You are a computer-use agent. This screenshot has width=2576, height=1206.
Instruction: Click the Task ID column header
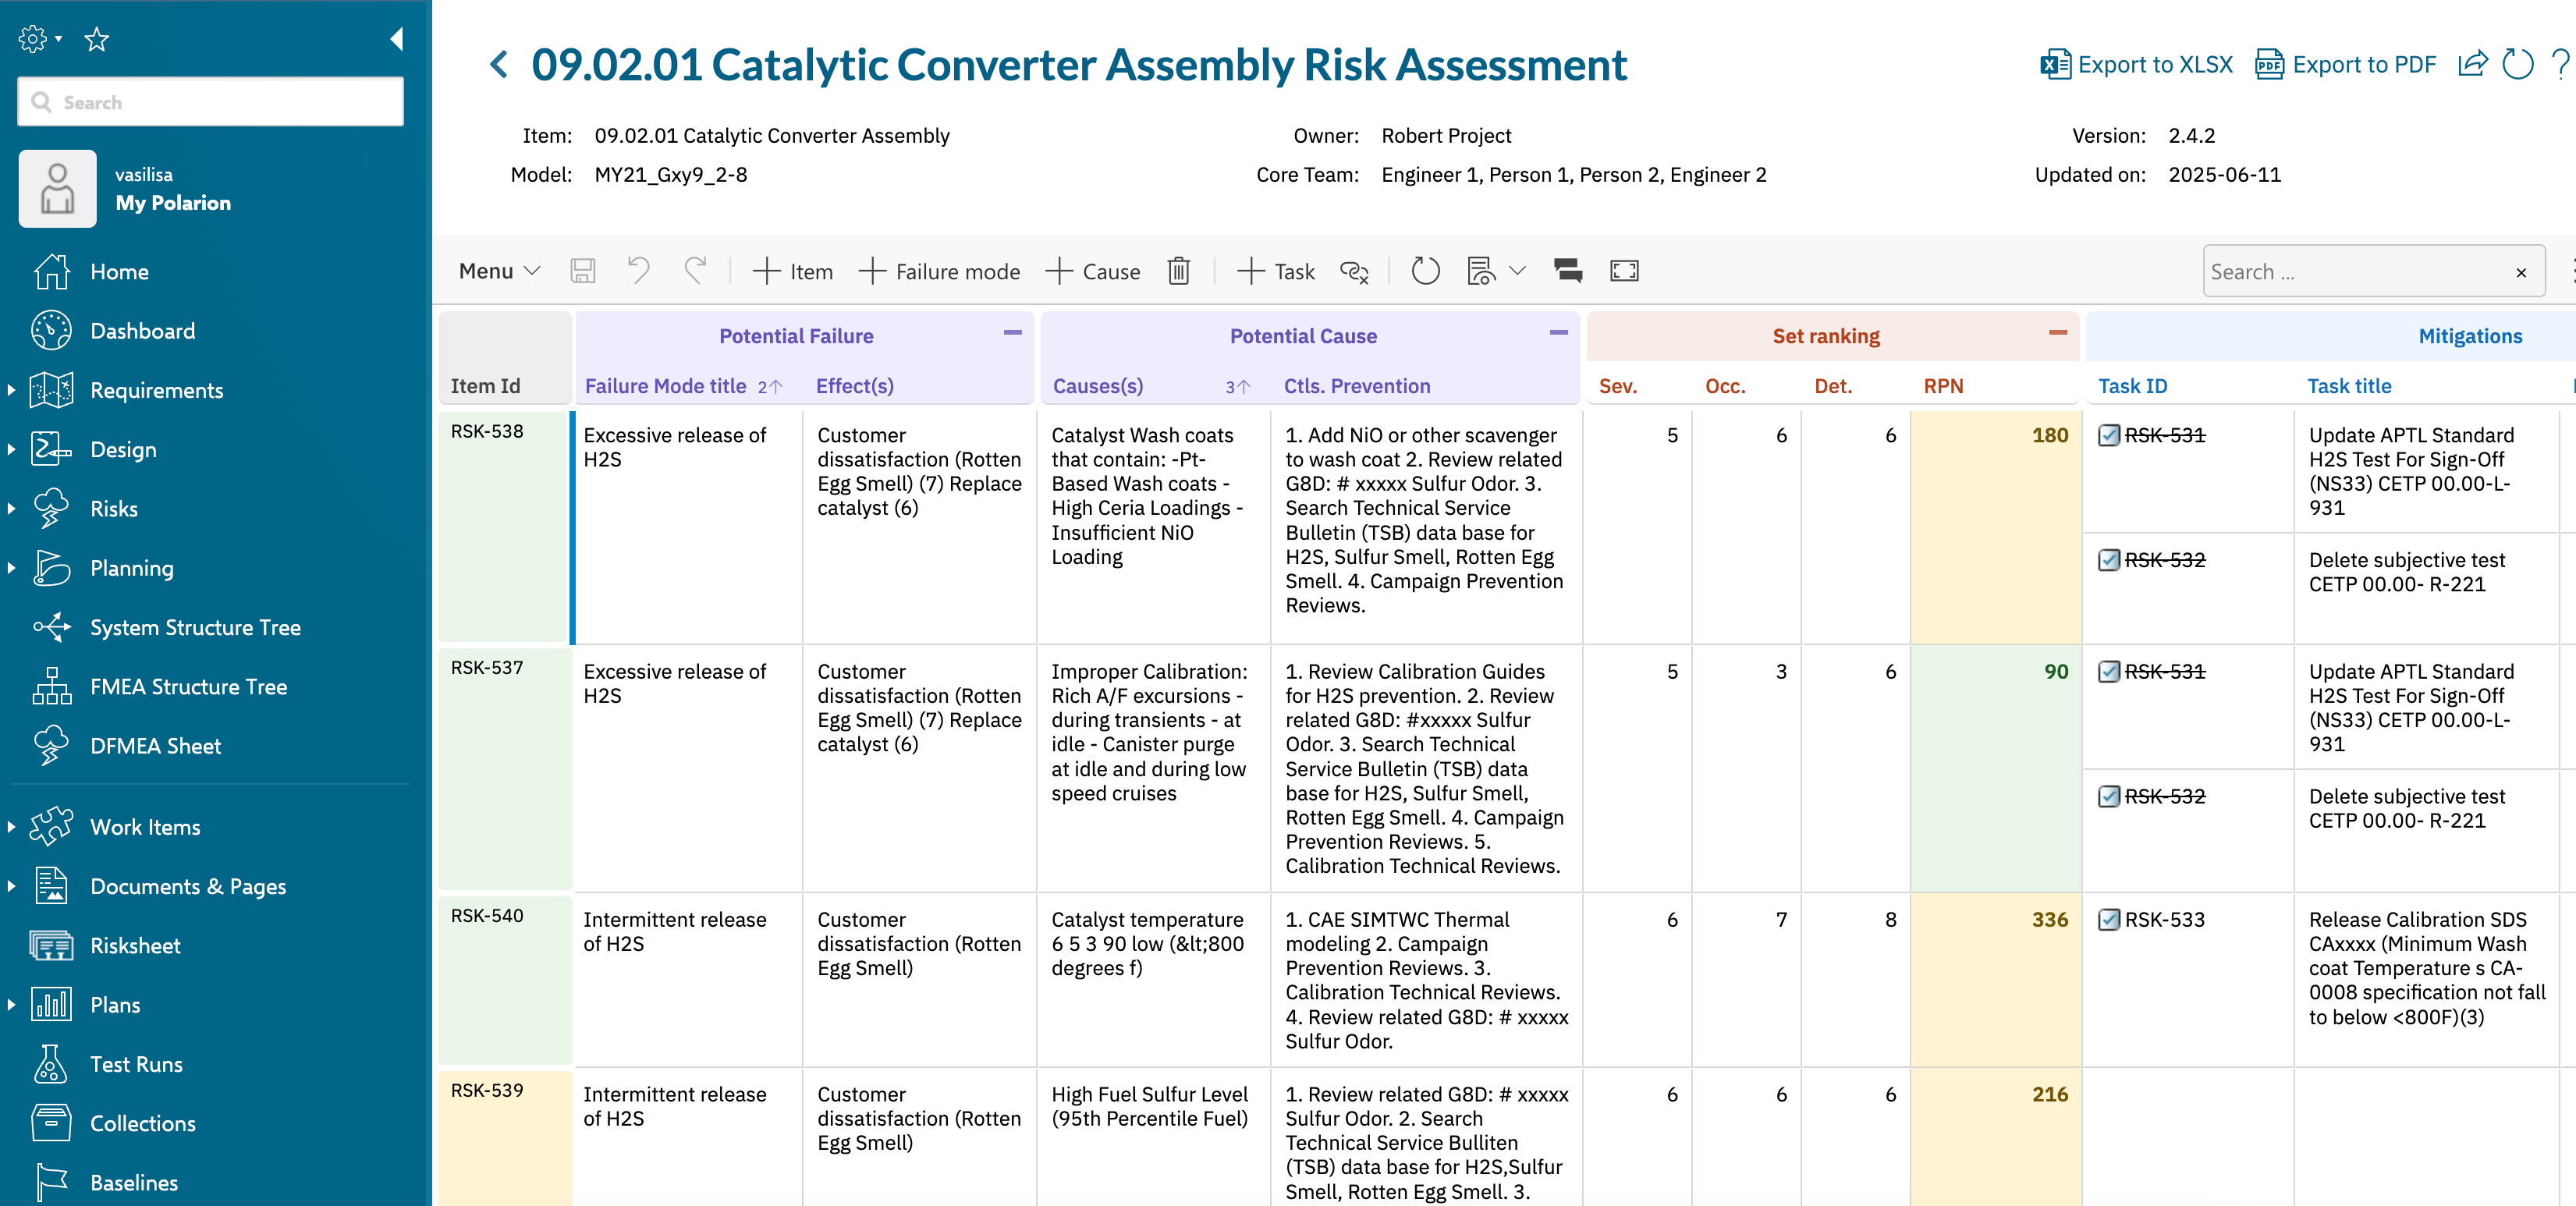click(x=2132, y=387)
